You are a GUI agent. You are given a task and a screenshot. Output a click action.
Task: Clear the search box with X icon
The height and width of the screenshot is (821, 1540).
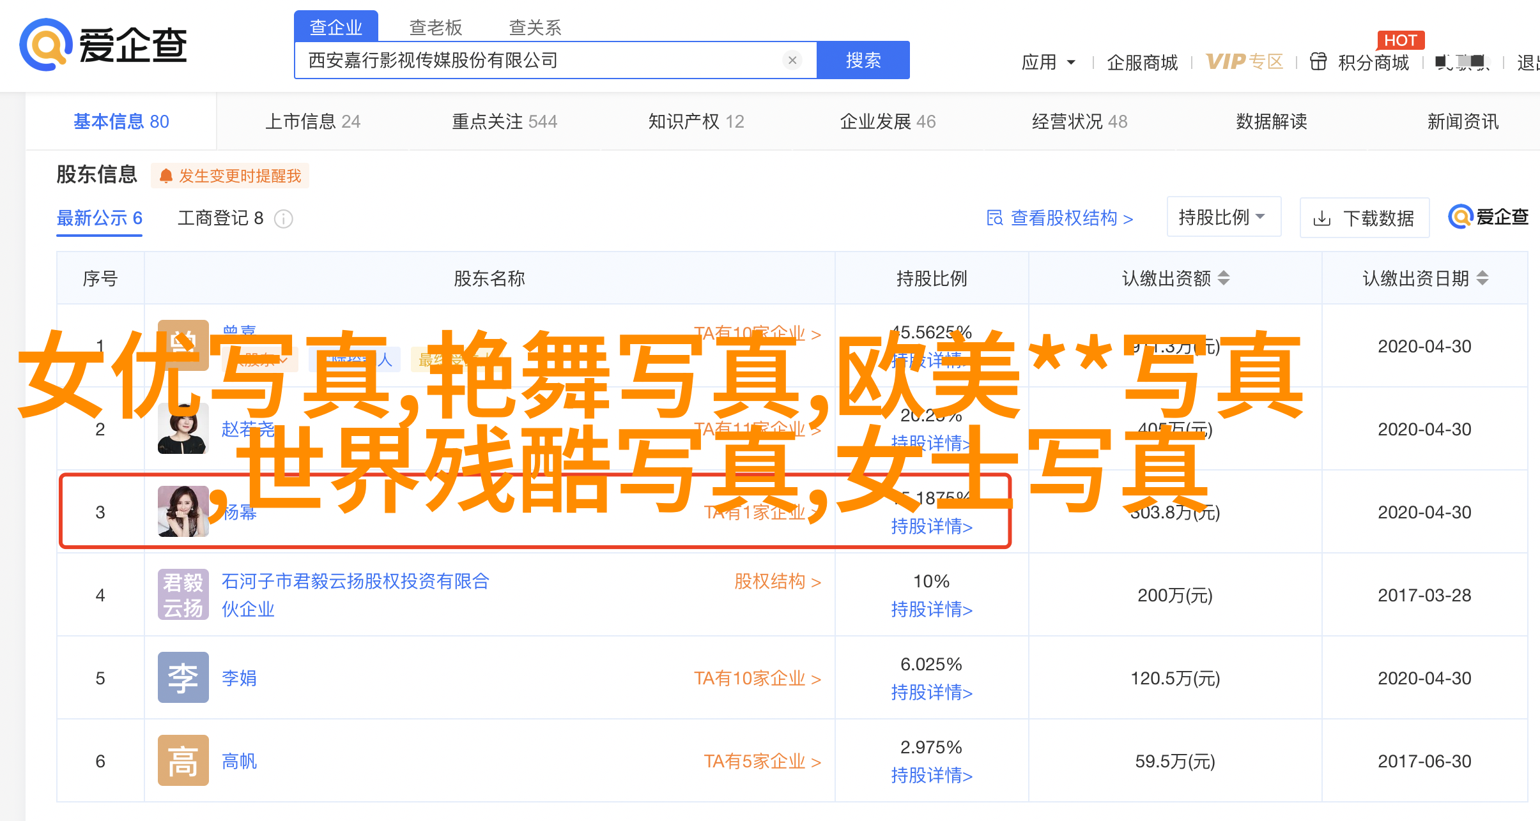(x=792, y=60)
